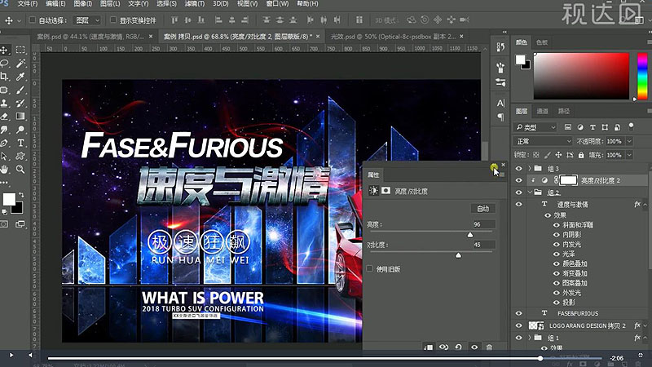Enable the 显示变换控件 checkbox

[113, 20]
